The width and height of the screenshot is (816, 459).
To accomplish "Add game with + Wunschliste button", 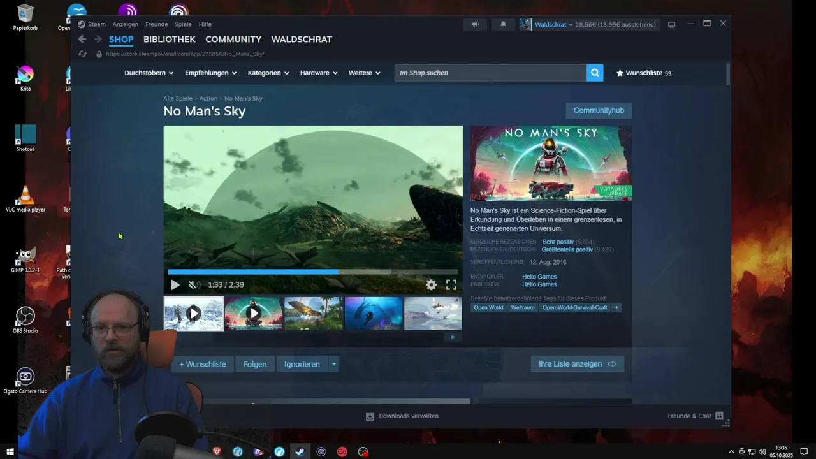I will (202, 364).
